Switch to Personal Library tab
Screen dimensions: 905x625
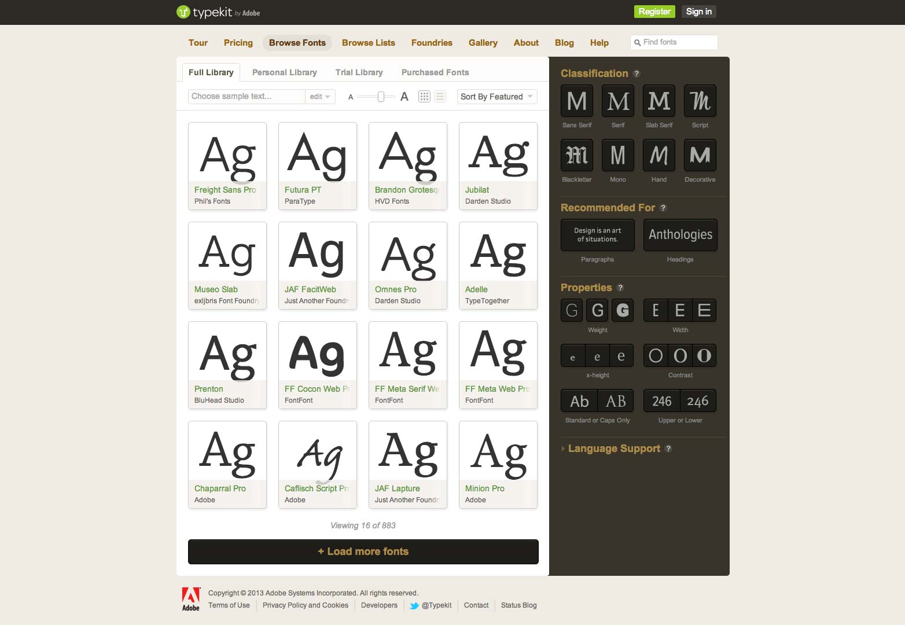pos(285,72)
